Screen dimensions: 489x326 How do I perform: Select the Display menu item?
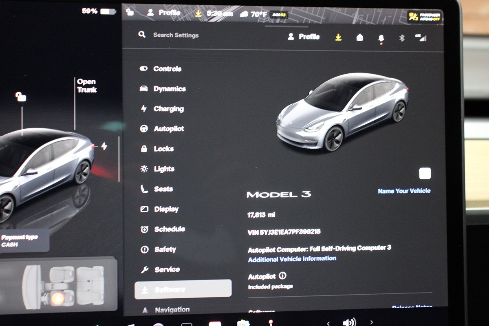(166, 209)
